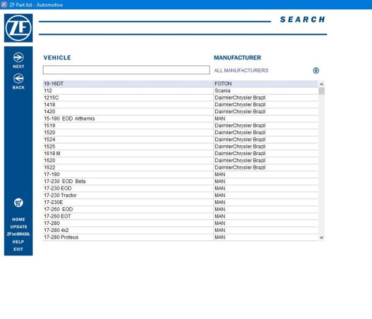Click the VEHICLE column heading
Image resolution: width=372 pixels, height=319 pixels.
point(57,57)
